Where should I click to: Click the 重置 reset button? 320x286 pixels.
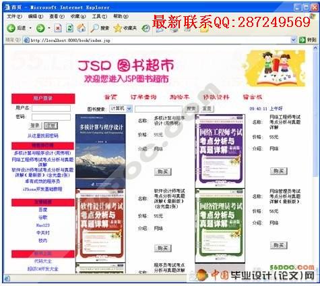point(207,109)
